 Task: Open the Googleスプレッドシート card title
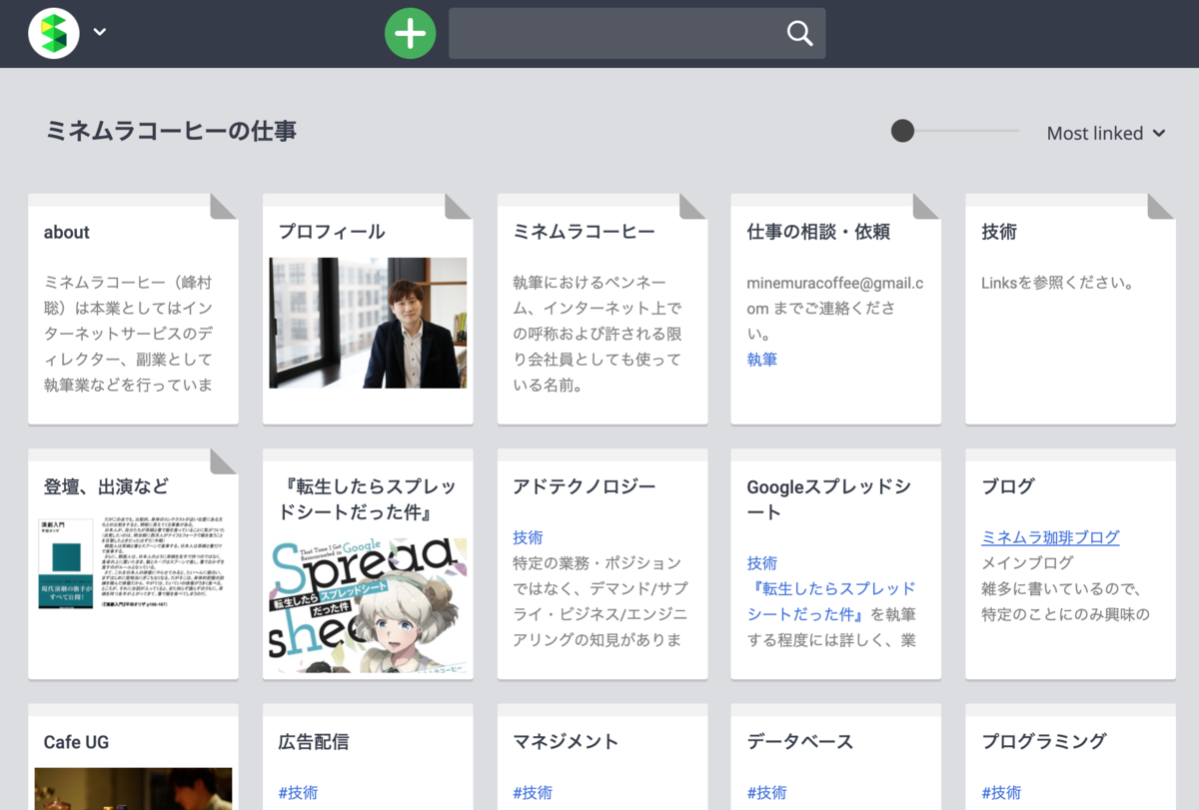point(829,499)
